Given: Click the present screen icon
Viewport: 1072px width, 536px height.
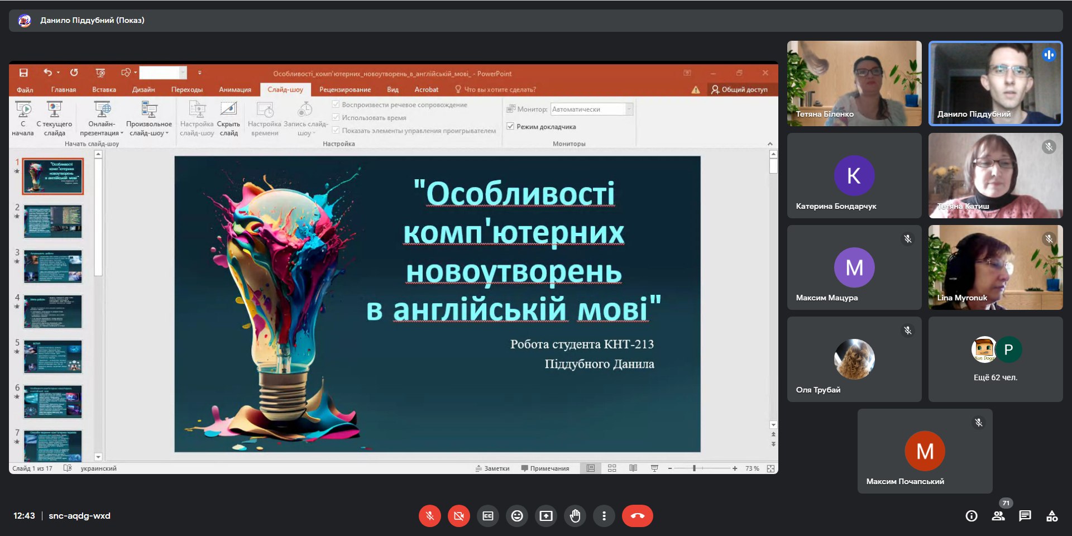Looking at the screenshot, I should pyautogui.click(x=546, y=516).
